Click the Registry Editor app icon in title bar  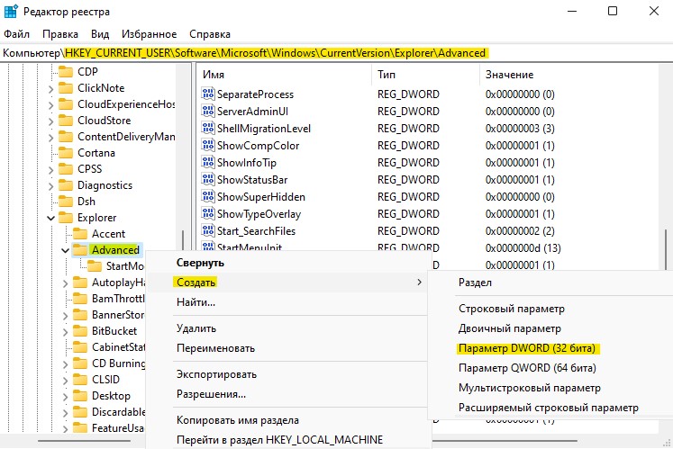10,11
